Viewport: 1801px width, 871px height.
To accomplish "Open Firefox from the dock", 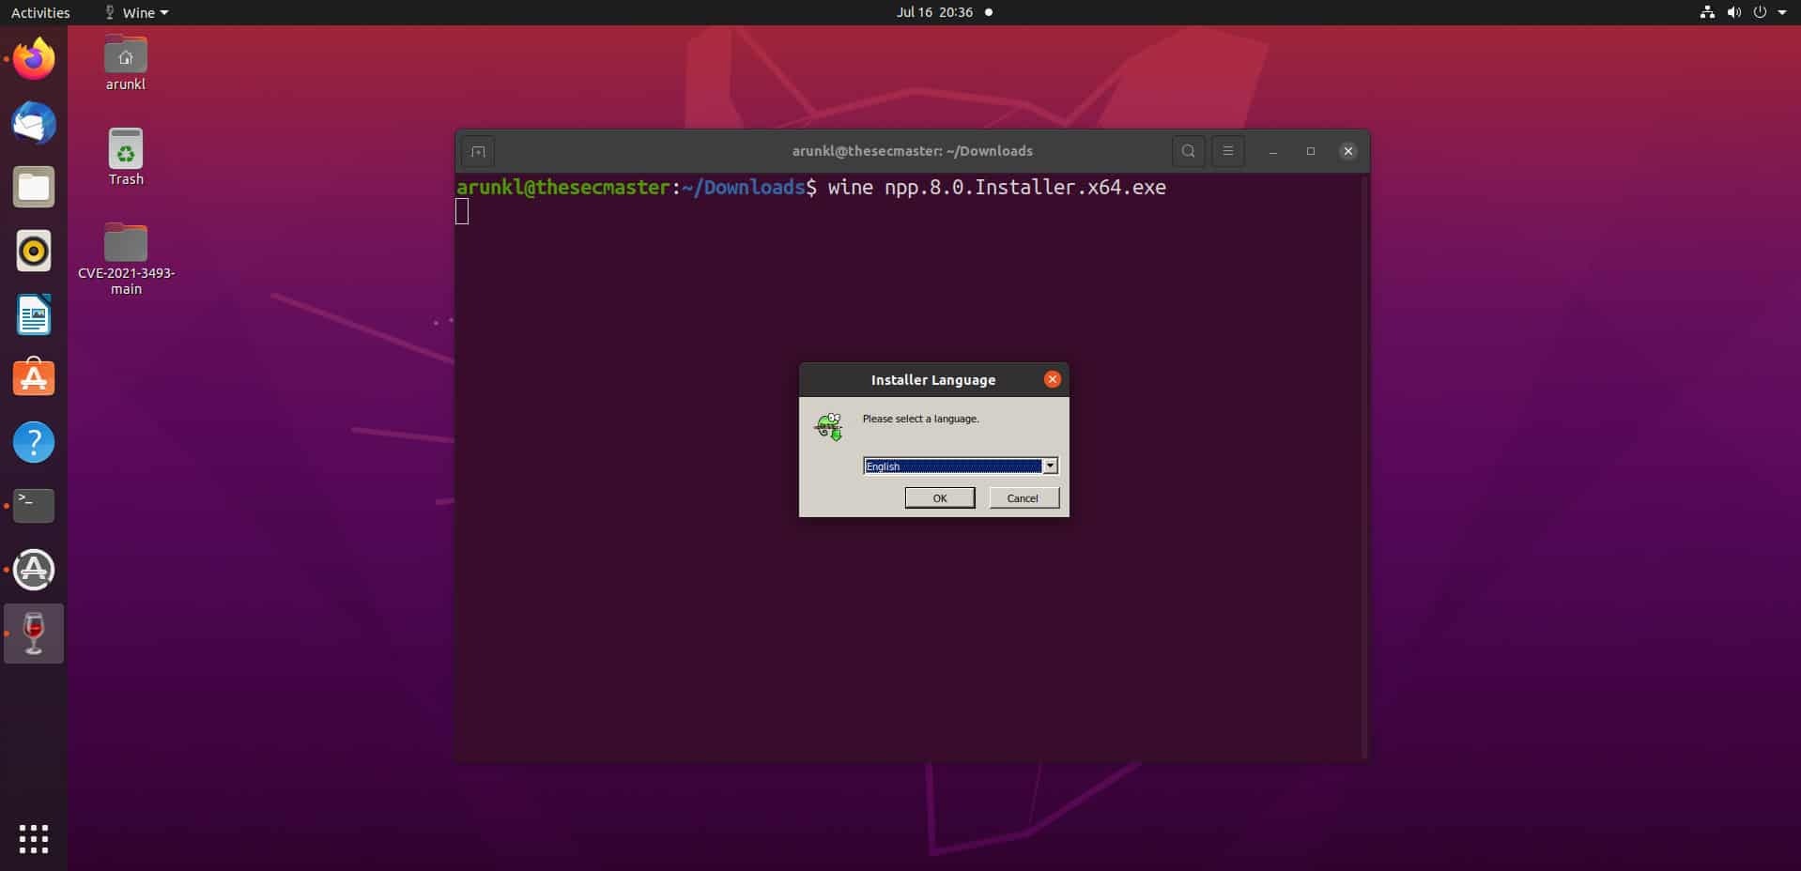I will pos(34,59).
